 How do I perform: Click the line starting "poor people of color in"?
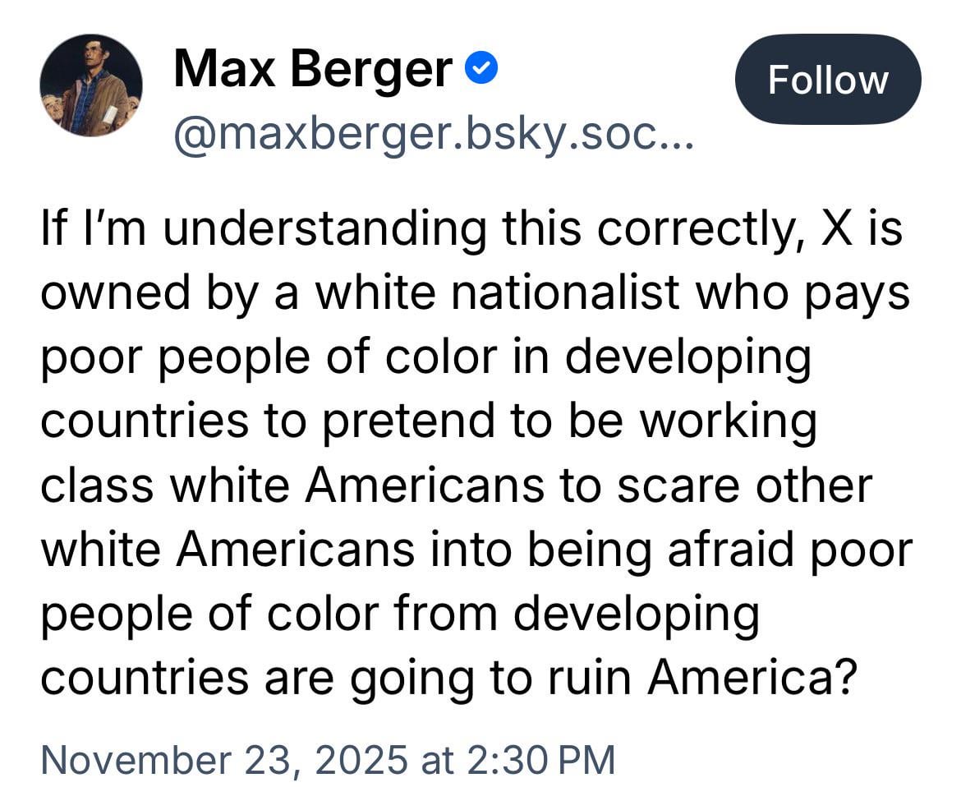(426, 358)
